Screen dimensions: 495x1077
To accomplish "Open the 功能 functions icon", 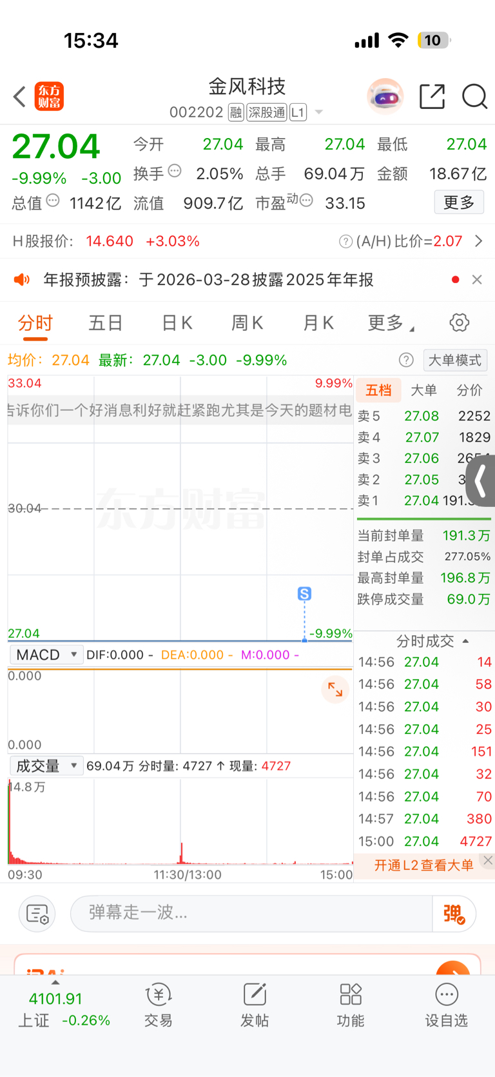I will (x=351, y=1005).
